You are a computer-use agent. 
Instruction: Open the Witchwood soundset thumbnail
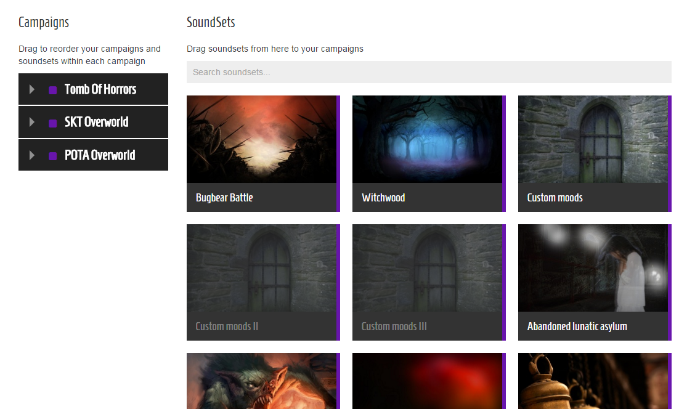pyautogui.click(x=427, y=139)
